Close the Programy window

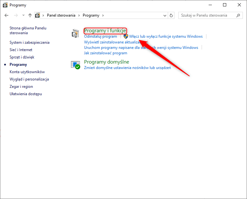pyautogui.click(x=239, y=5)
